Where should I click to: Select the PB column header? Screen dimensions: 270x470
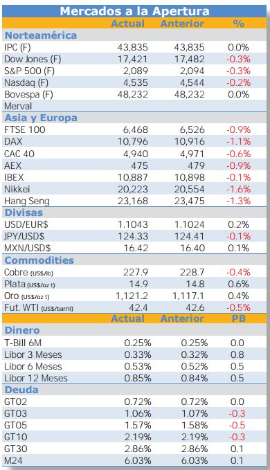point(239,318)
